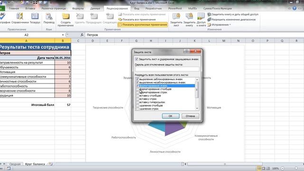Toggle форматирование ячеек checkbox
Viewport: 304px width, 171px height.
pos(137,85)
